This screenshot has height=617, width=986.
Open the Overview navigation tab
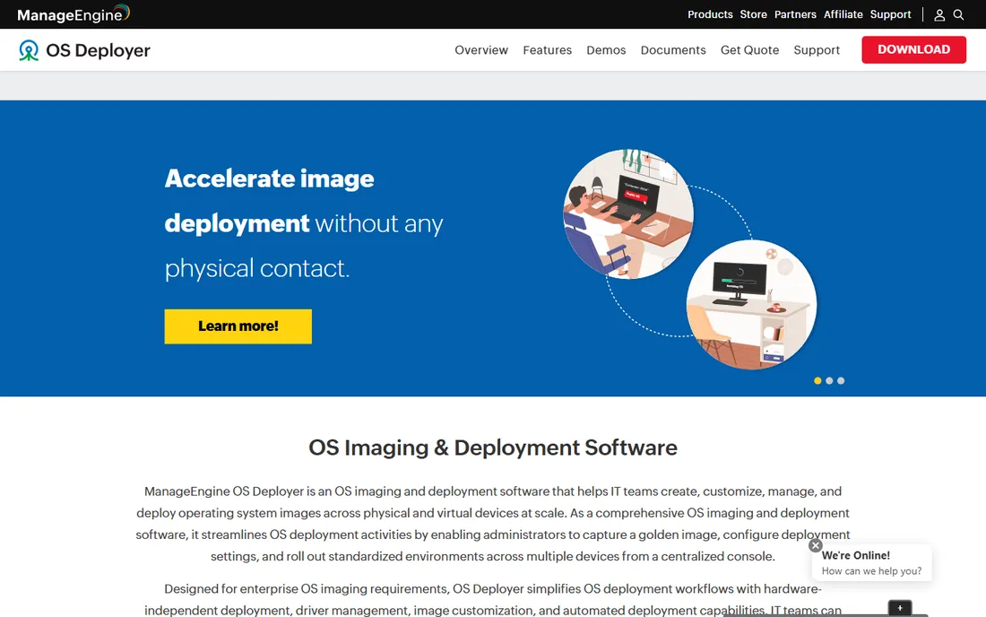point(481,49)
